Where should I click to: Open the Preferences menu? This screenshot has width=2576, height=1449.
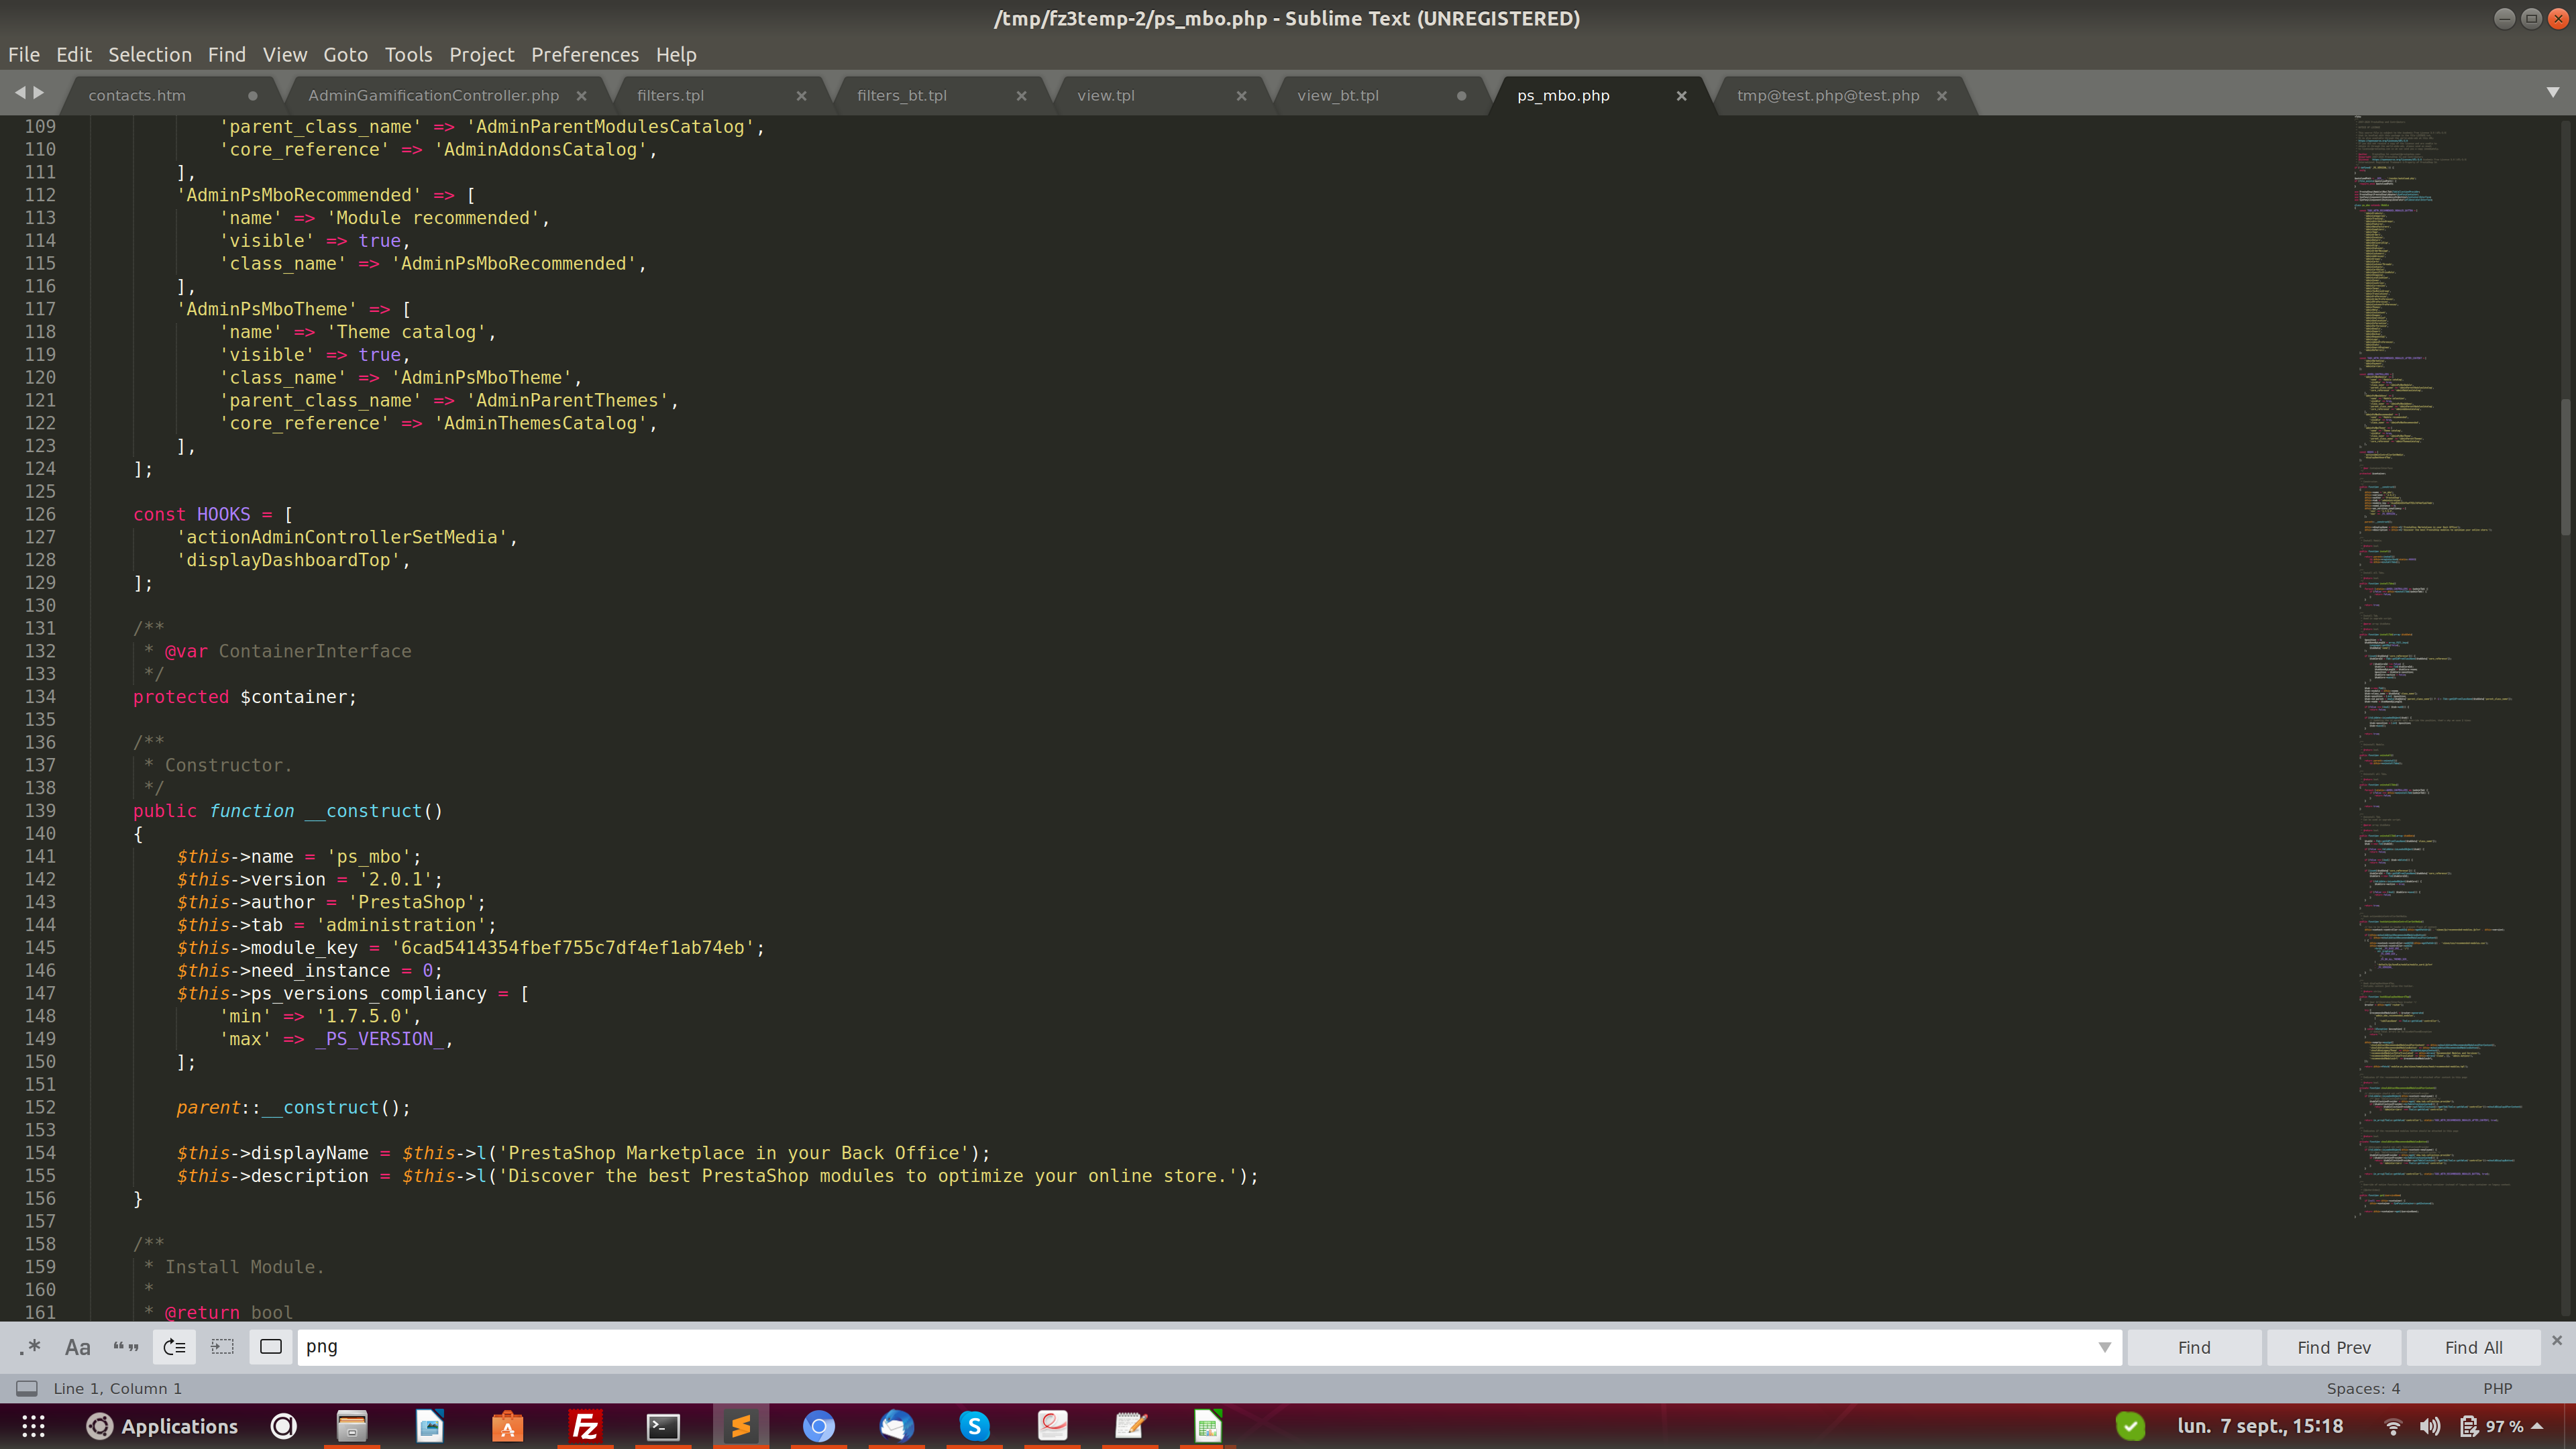tap(584, 55)
